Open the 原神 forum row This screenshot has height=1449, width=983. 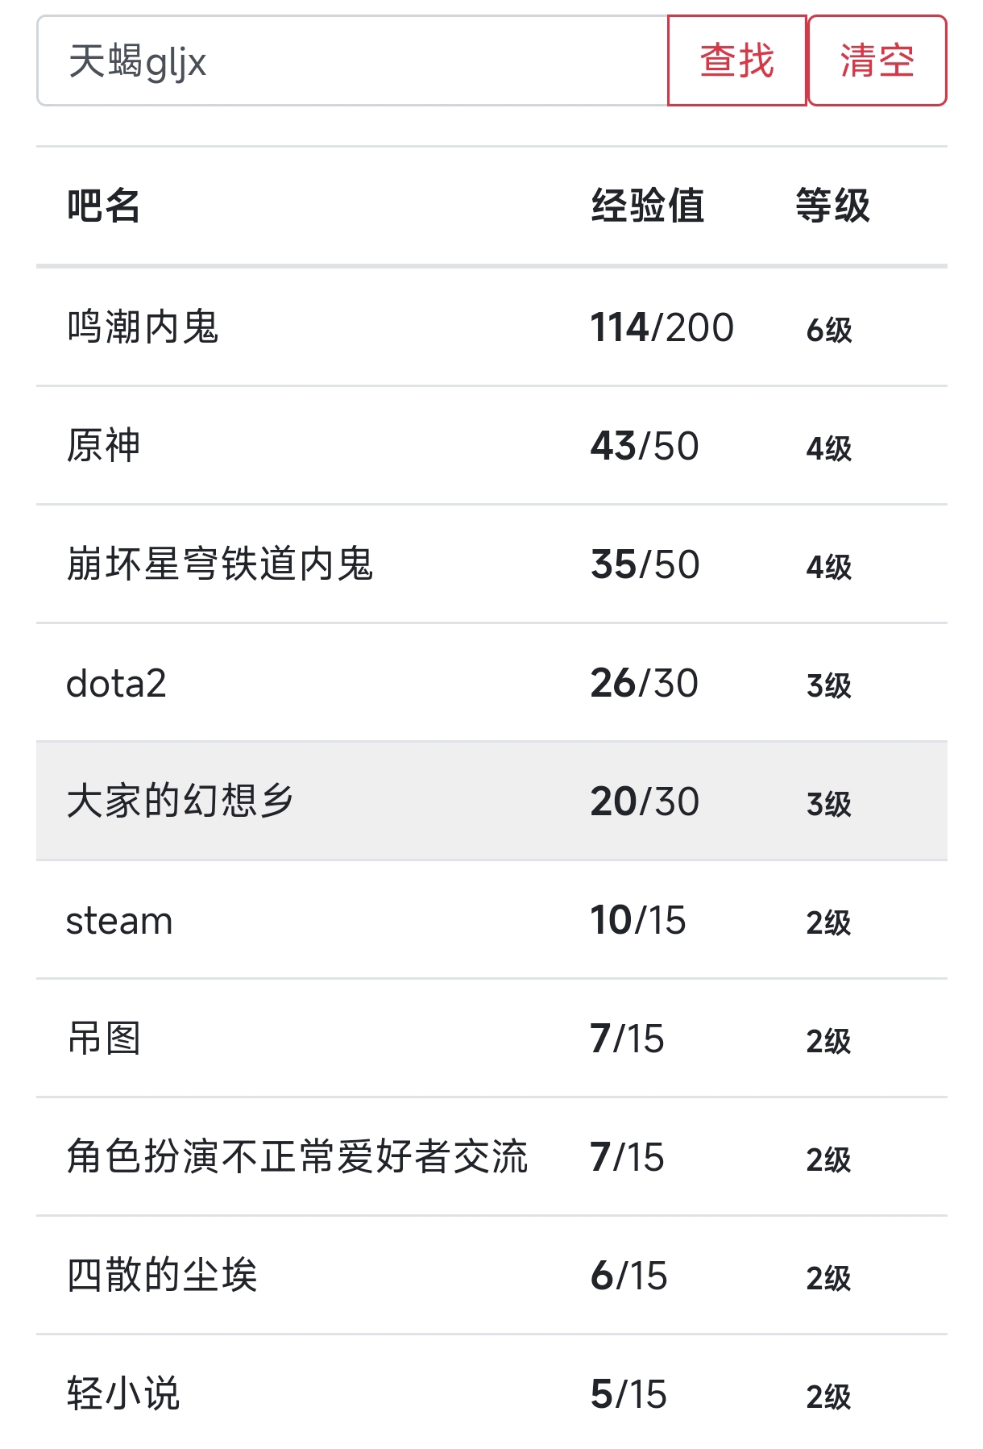pyautogui.click(x=491, y=446)
